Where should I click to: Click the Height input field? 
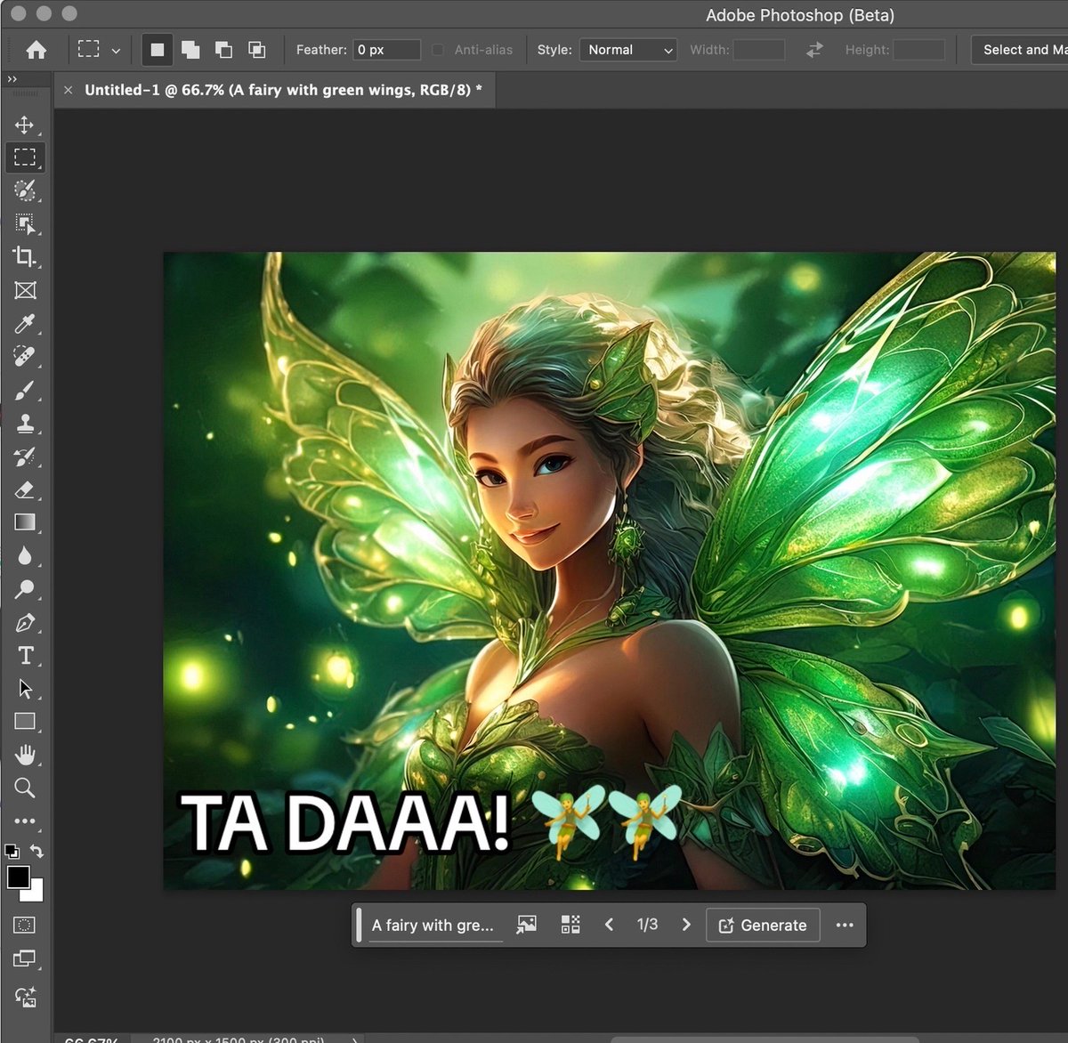[919, 50]
